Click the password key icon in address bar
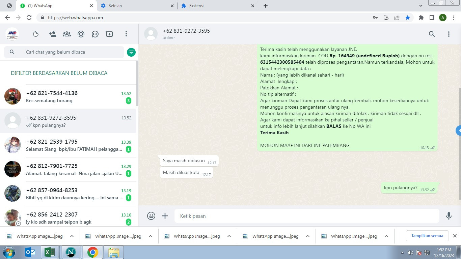Viewport: 461px width, 259px height. click(375, 18)
